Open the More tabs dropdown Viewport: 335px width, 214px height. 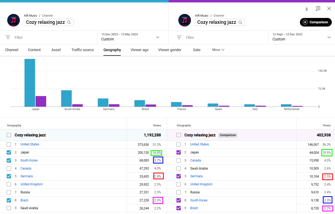tap(218, 50)
